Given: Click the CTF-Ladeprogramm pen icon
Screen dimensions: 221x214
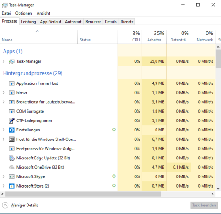Looking at the screenshot, I should pos(11,121).
